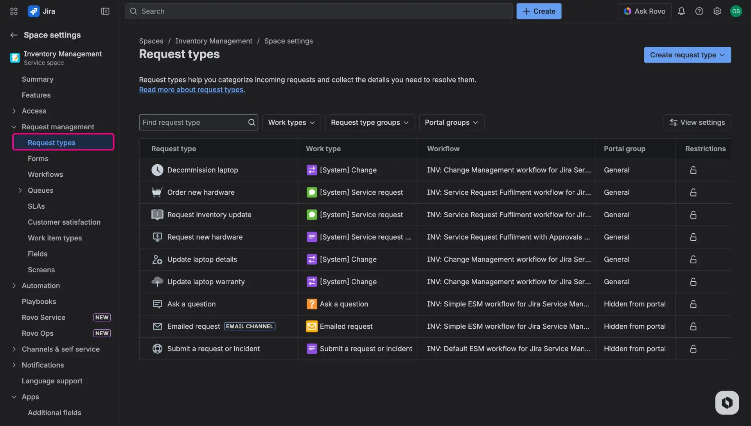The width and height of the screenshot is (751, 426).
Task: Open the Jira settings gear
Action: pos(717,11)
